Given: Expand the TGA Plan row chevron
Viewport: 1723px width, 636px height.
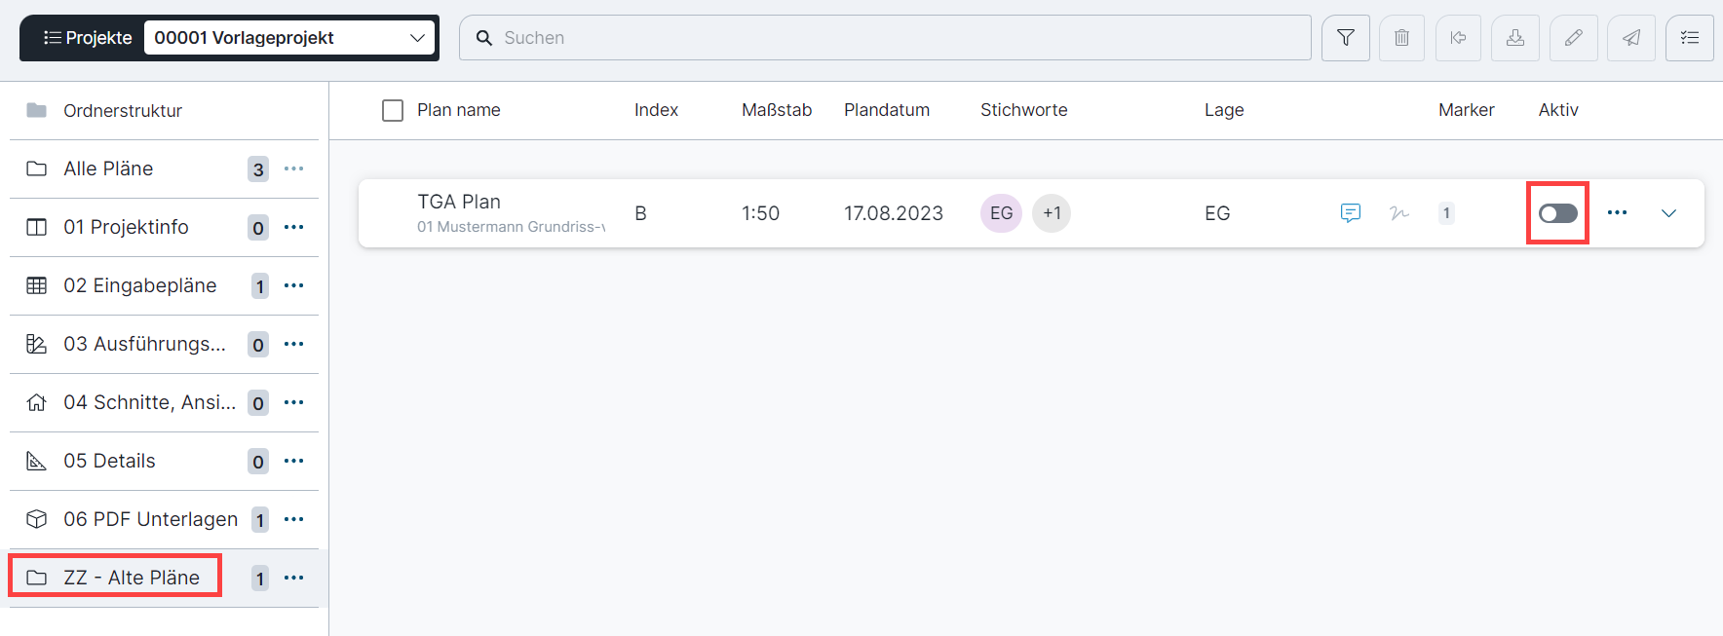Looking at the screenshot, I should 1668,213.
